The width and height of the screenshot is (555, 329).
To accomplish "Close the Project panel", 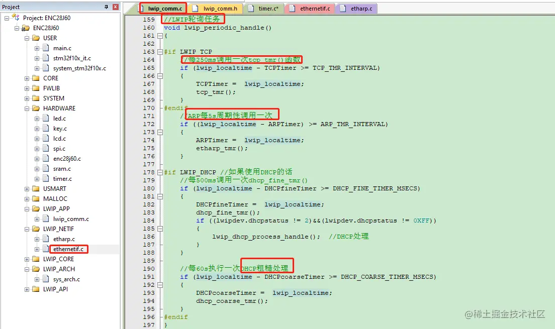I will [x=116, y=7].
